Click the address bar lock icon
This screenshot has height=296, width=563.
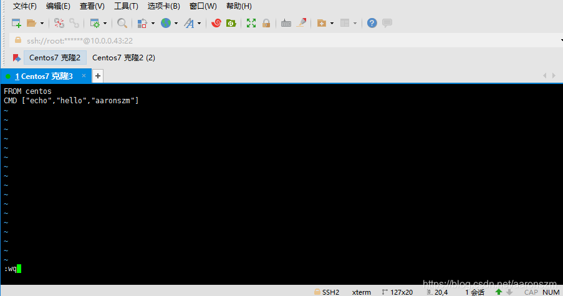coord(17,40)
